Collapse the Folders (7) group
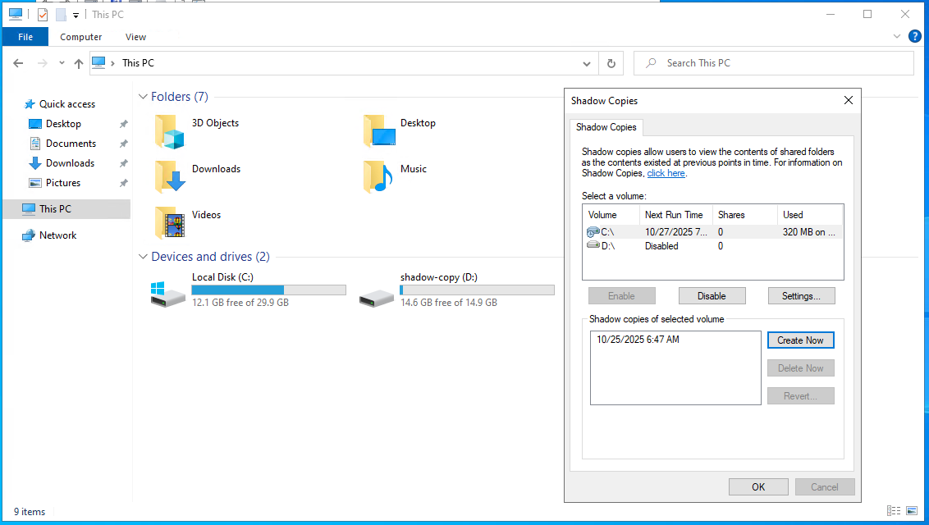Screen dimensions: 929x525 (x=143, y=97)
